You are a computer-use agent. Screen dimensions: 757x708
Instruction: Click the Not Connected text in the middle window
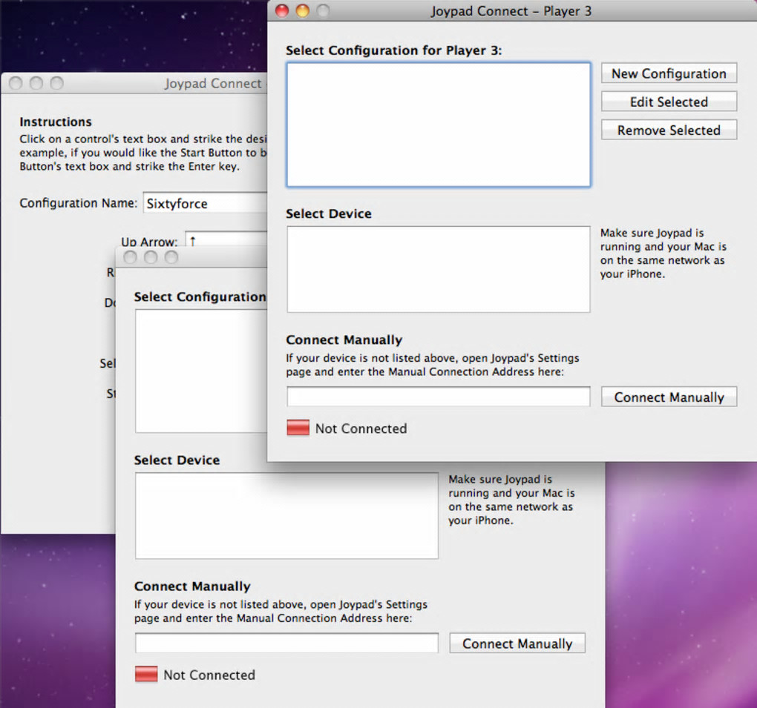pos(209,675)
